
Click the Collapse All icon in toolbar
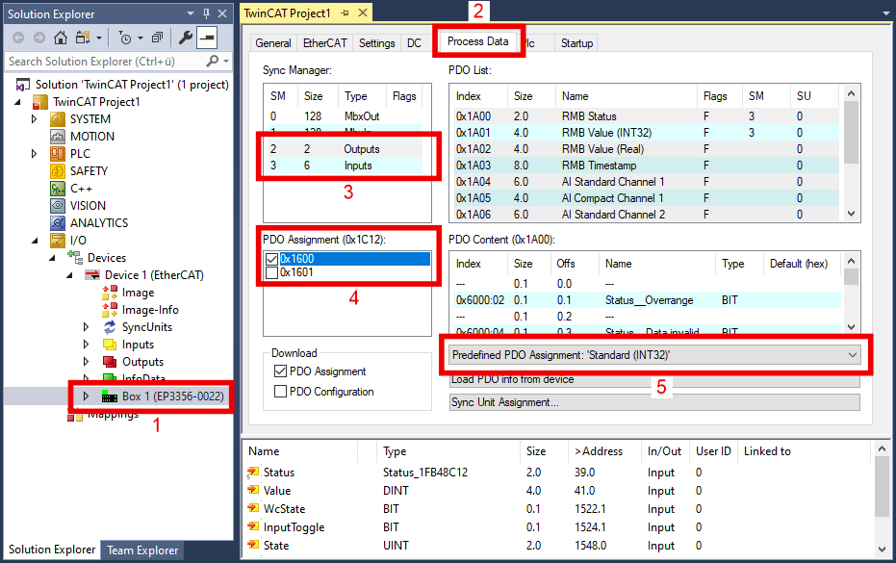click(x=157, y=38)
